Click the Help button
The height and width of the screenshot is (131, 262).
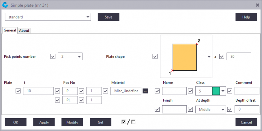(x=246, y=17)
